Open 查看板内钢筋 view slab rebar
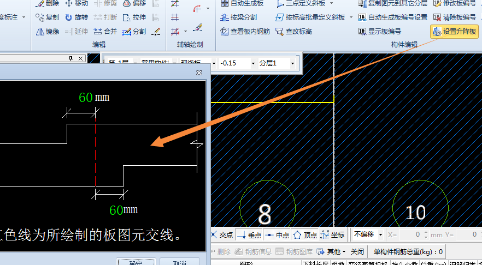Image resolution: width=482 pixels, height=265 pixels. [x=245, y=32]
